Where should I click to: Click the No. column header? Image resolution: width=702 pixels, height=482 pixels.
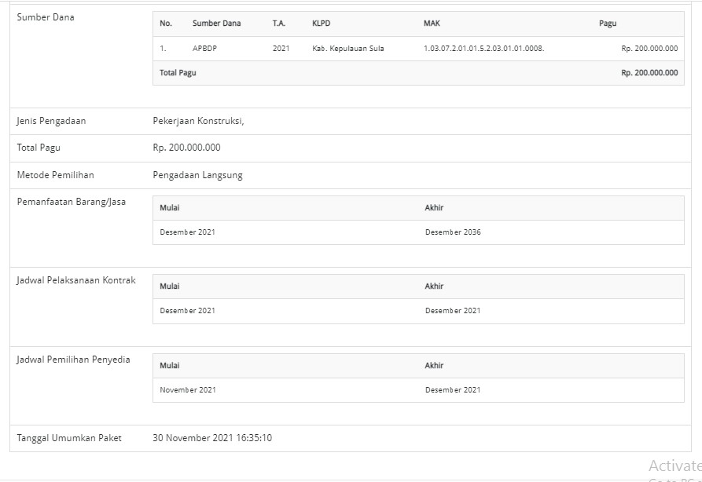click(x=166, y=24)
